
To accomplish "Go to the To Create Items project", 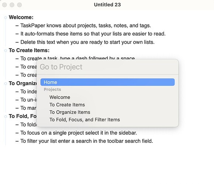I will click(x=67, y=105).
